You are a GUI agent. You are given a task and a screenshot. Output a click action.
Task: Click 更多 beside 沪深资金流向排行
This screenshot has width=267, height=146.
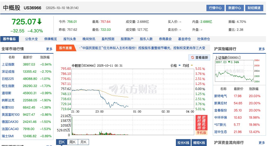[262, 143]
